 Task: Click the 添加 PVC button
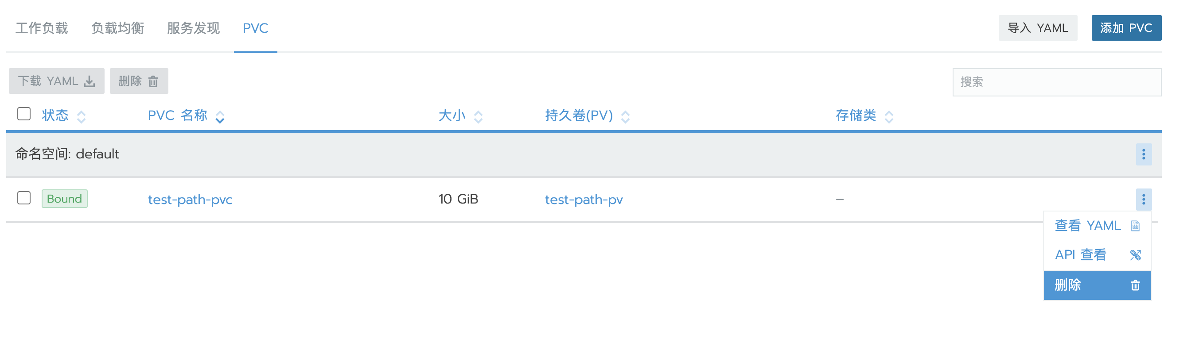[1126, 28]
